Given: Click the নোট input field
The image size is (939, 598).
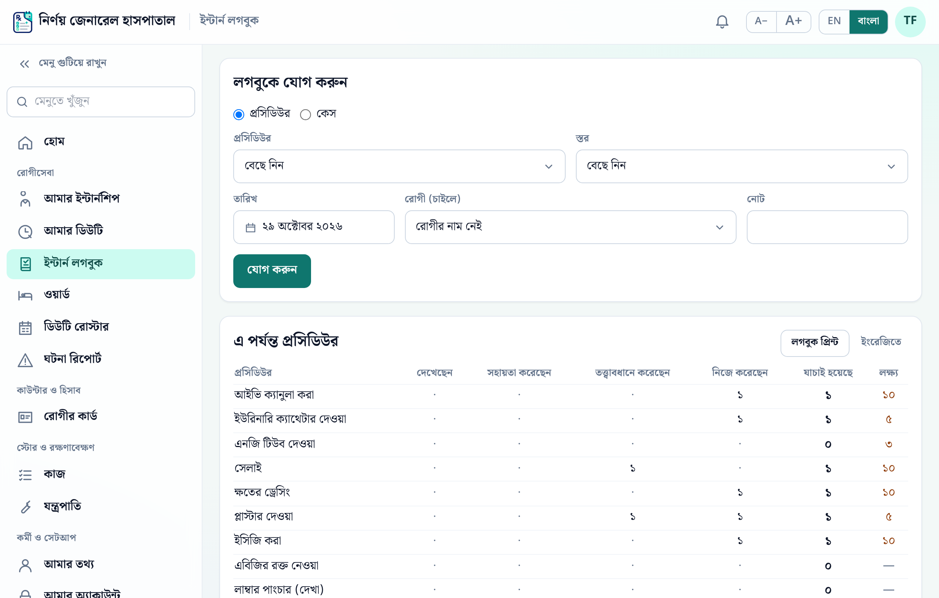Looking at the screenshot, I should [x=827, y=227].
